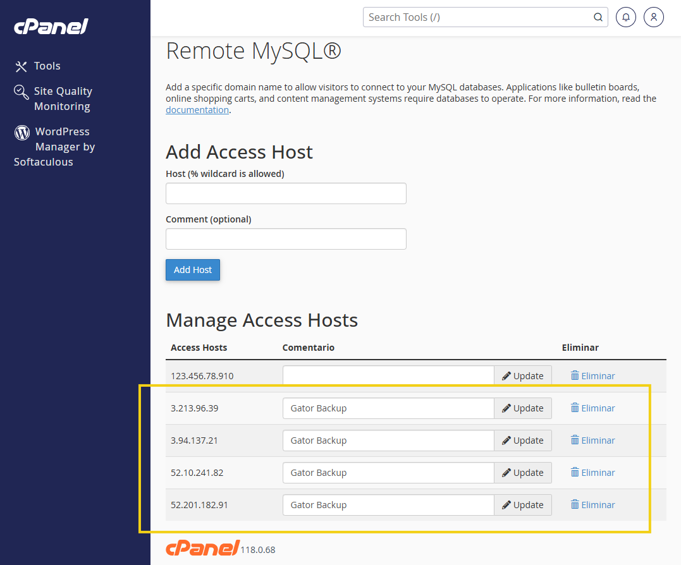Select host text 3.213.96.39
Screen dimensions: 681x565
click(195, 408)
